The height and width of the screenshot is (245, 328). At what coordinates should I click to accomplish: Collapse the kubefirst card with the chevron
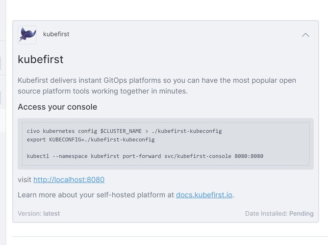305,35
